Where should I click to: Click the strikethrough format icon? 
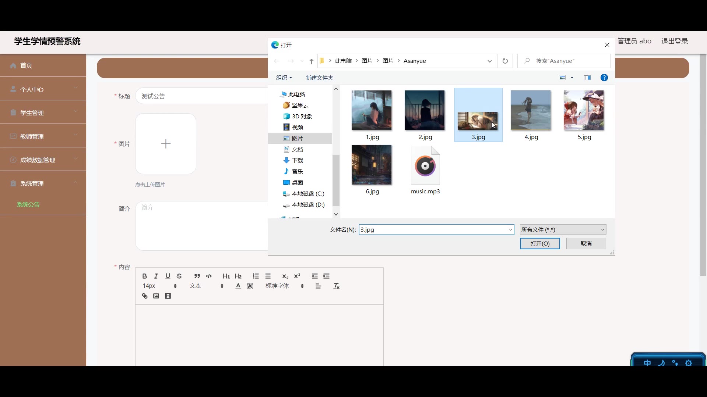pyautogui.click(x=179, y=276)
